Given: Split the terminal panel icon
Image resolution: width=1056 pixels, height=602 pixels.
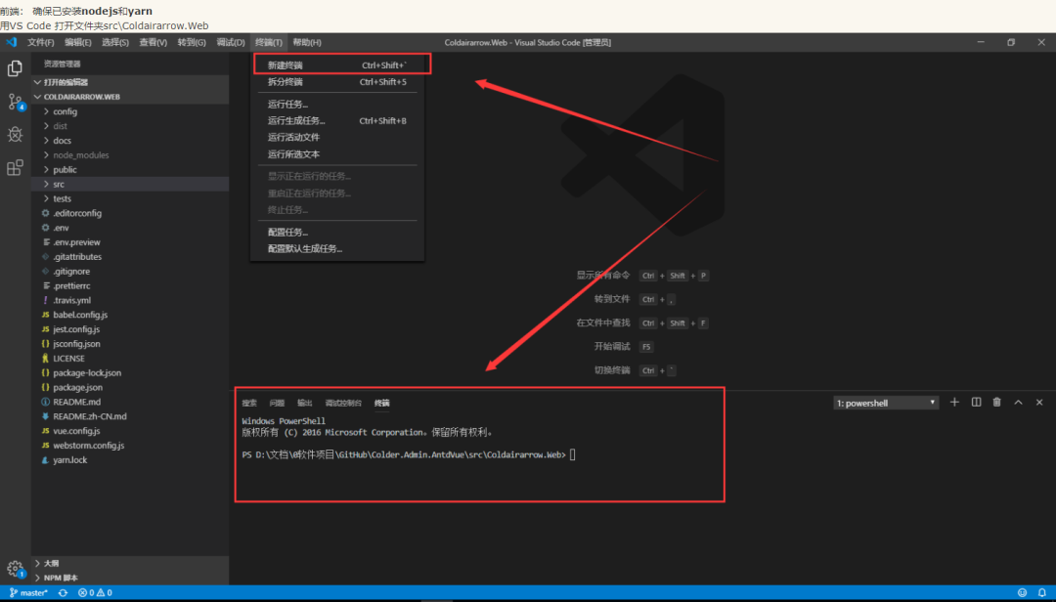Looking at the screenshot, I should point(976,402).
